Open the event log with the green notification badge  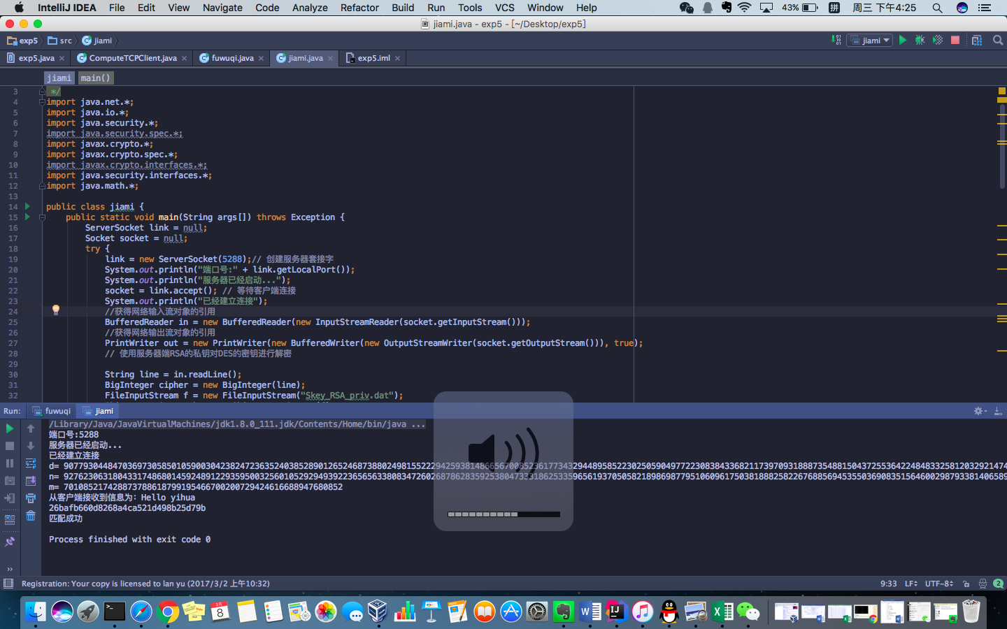(998, 584)
